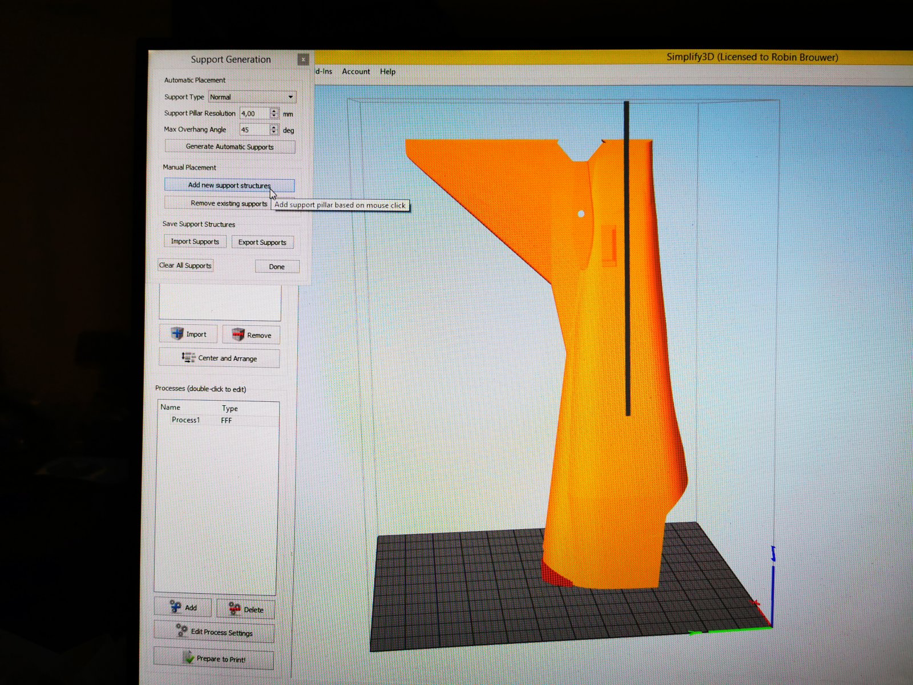913x685 pixels.
Task: Open the Account menu
Action: click(356, 71)
